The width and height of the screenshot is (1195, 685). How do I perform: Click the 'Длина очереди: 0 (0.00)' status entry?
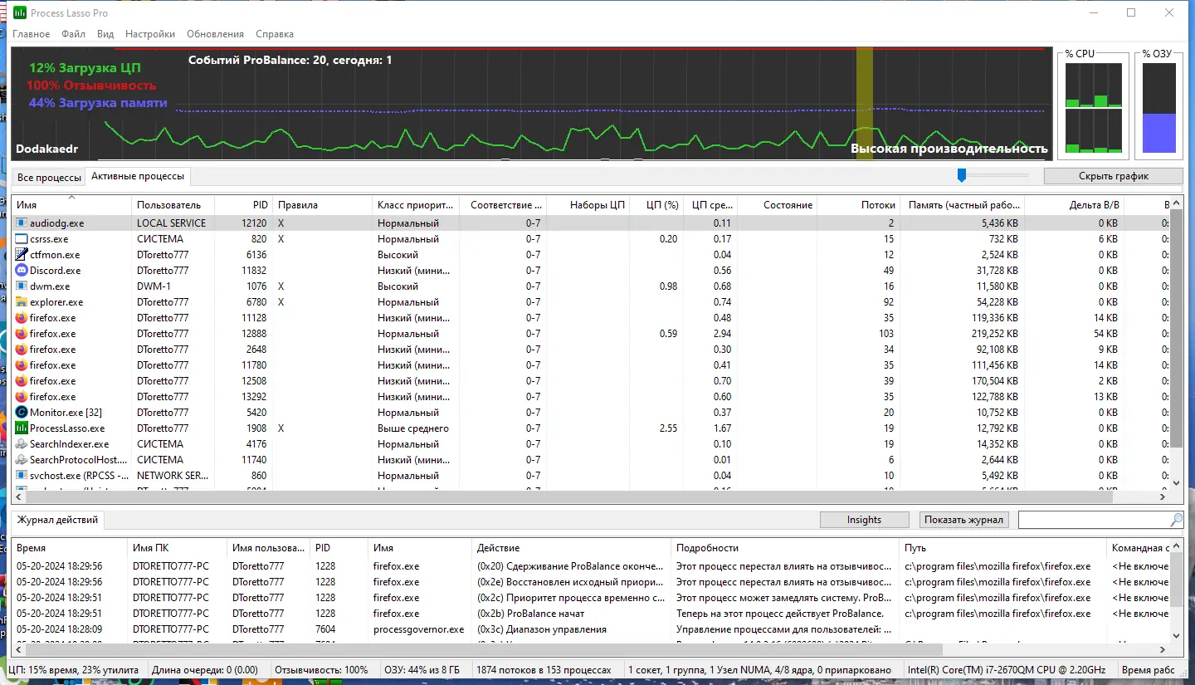206,670
